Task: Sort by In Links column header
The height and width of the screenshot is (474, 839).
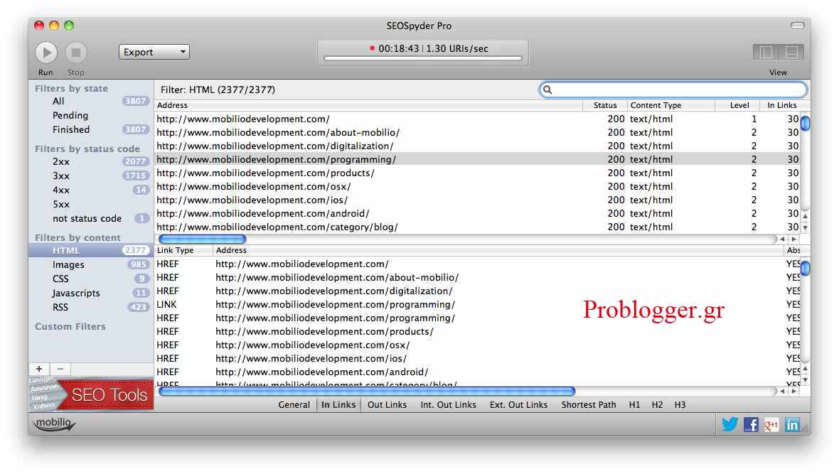Action: click(x=781, y=105)
